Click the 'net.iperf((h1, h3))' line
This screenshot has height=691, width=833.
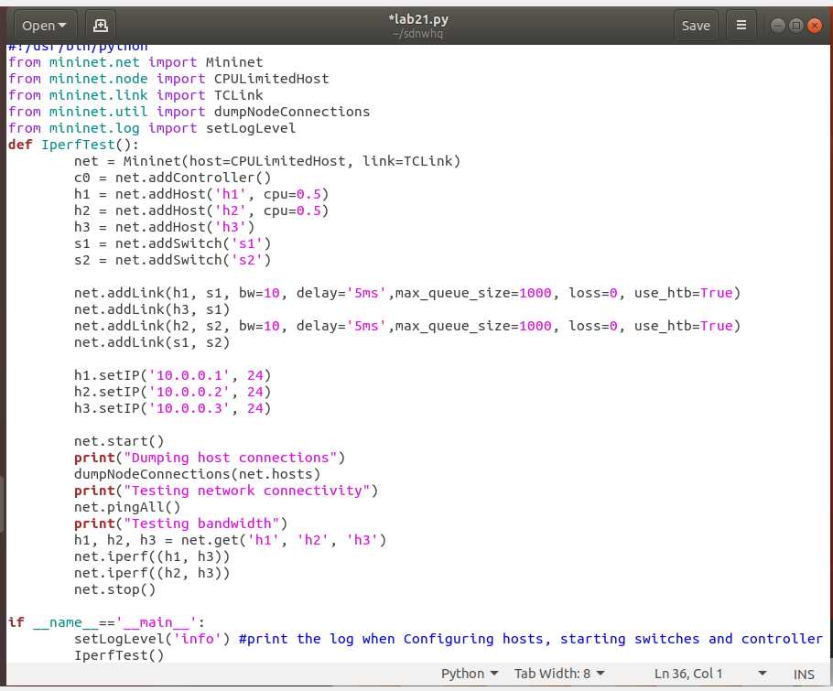[152, 556]
